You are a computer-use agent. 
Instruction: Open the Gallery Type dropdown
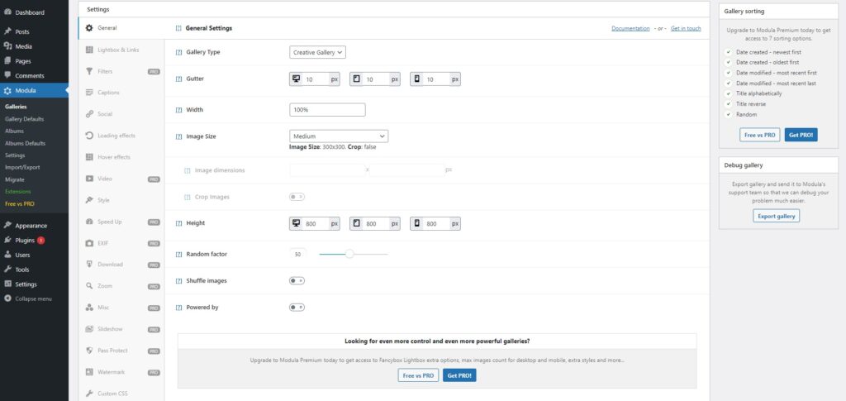coord(317,52)
